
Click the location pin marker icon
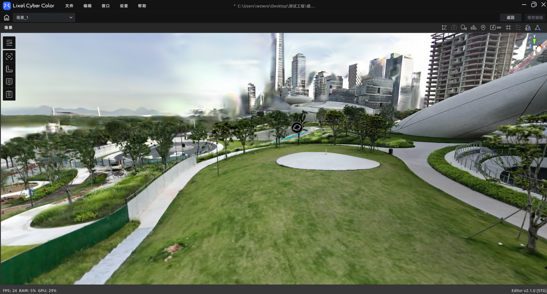click(x=483, y=28)
